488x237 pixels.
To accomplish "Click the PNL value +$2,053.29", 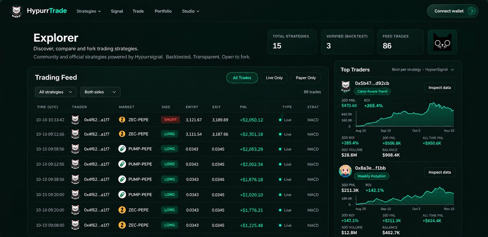I will (251, 149).
